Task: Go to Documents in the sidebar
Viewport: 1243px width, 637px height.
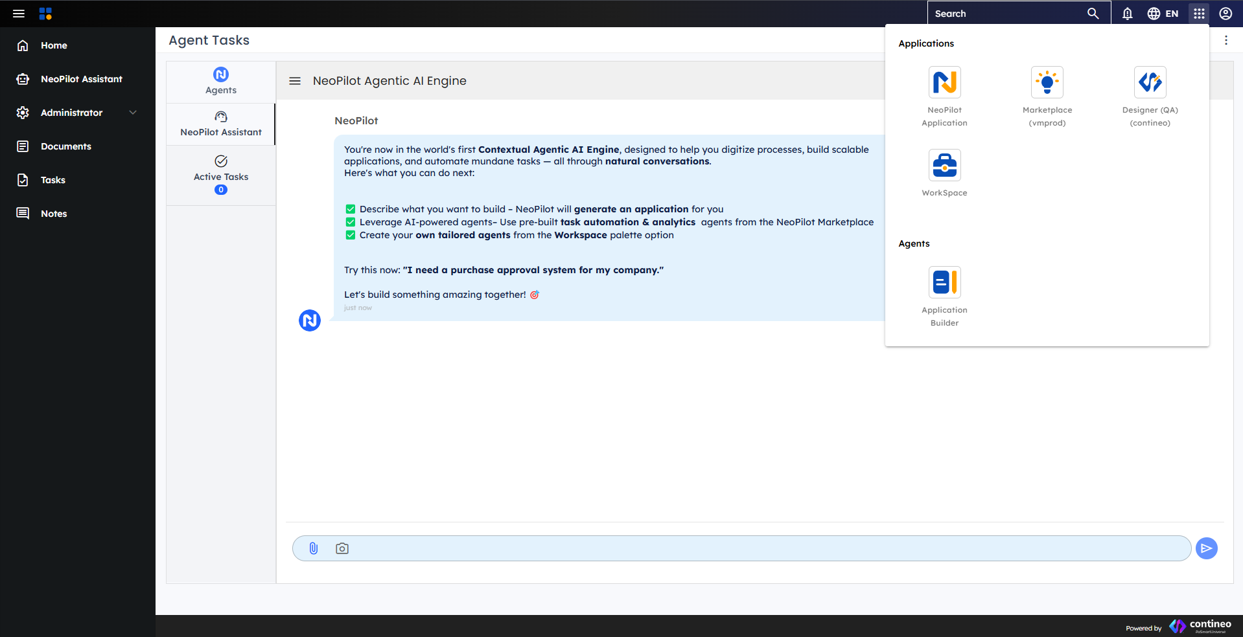Action: pos(65,146)
